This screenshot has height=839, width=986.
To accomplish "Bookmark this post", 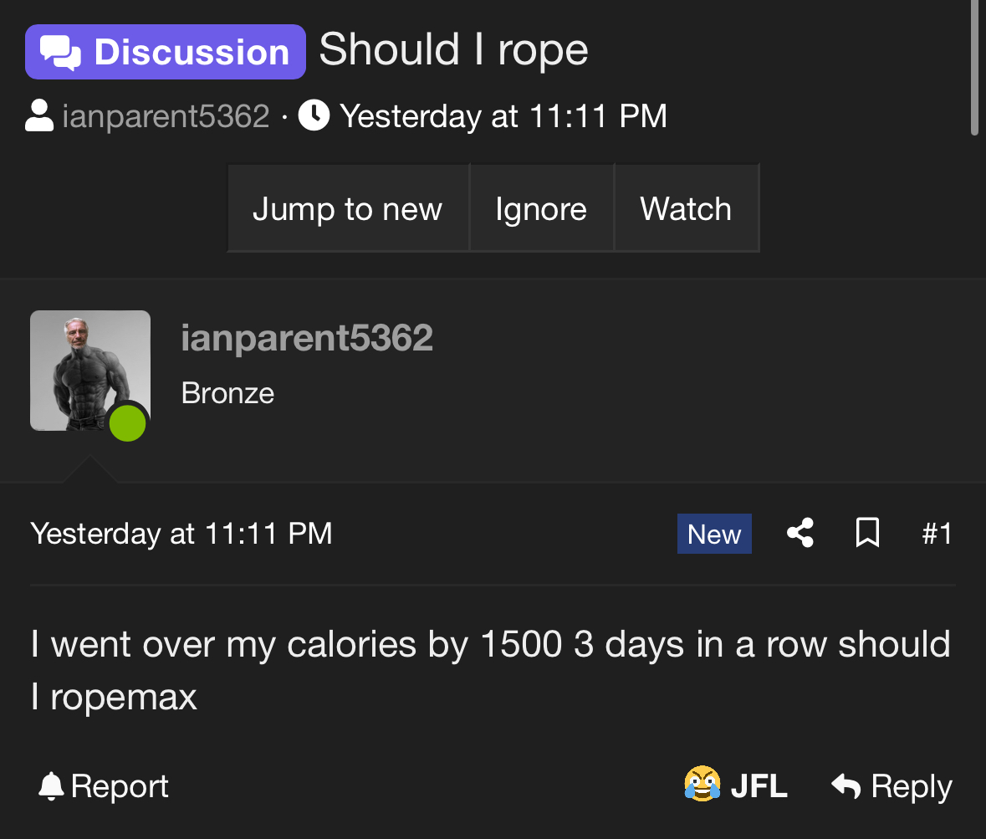I will click(x=868, y=533).
